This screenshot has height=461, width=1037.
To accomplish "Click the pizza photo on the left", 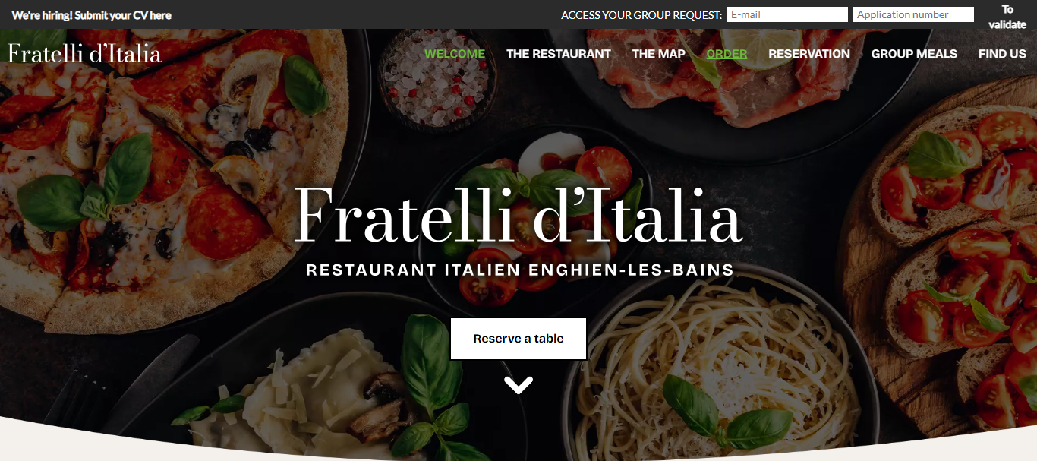I will click(x=167, y=175).
